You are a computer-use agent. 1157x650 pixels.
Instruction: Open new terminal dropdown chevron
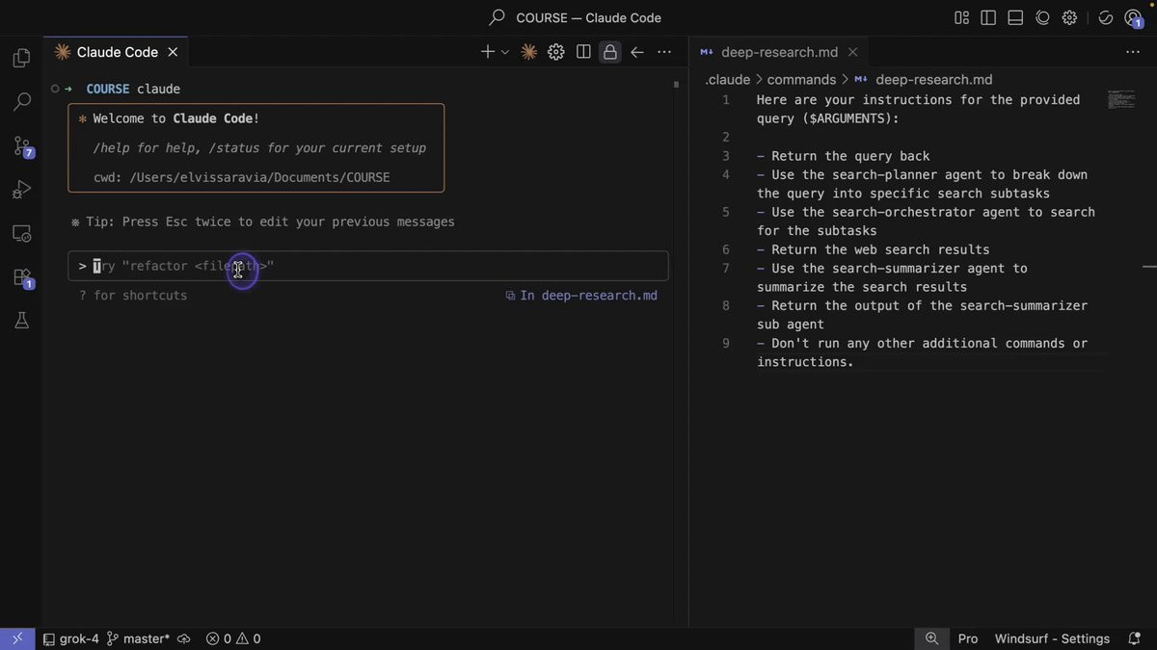[505, 52]
